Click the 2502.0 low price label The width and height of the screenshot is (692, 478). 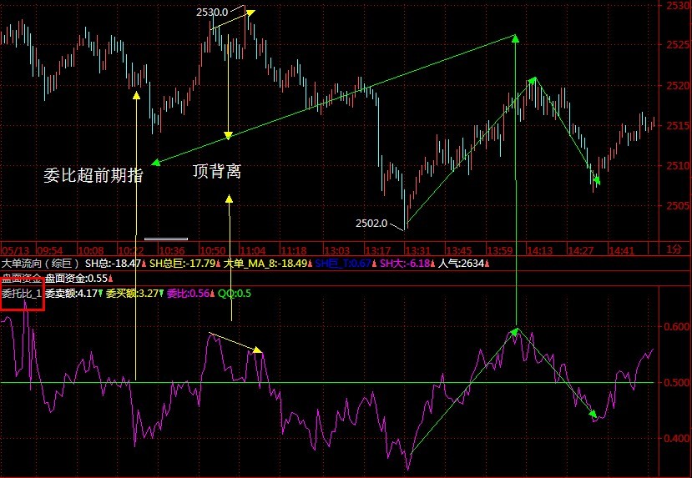tap(371, 223)
